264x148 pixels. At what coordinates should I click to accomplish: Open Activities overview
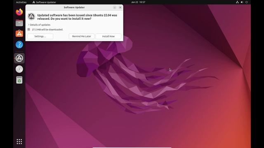click(21, 2)
